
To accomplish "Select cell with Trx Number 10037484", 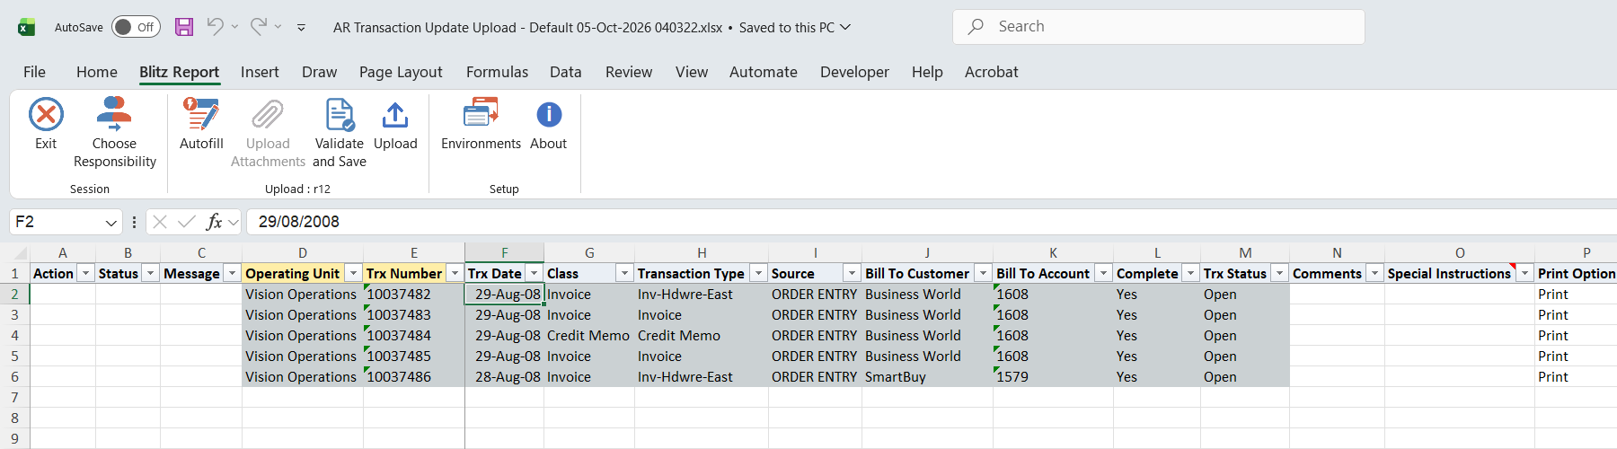I will pyautogui.click(x=414, y=336).
